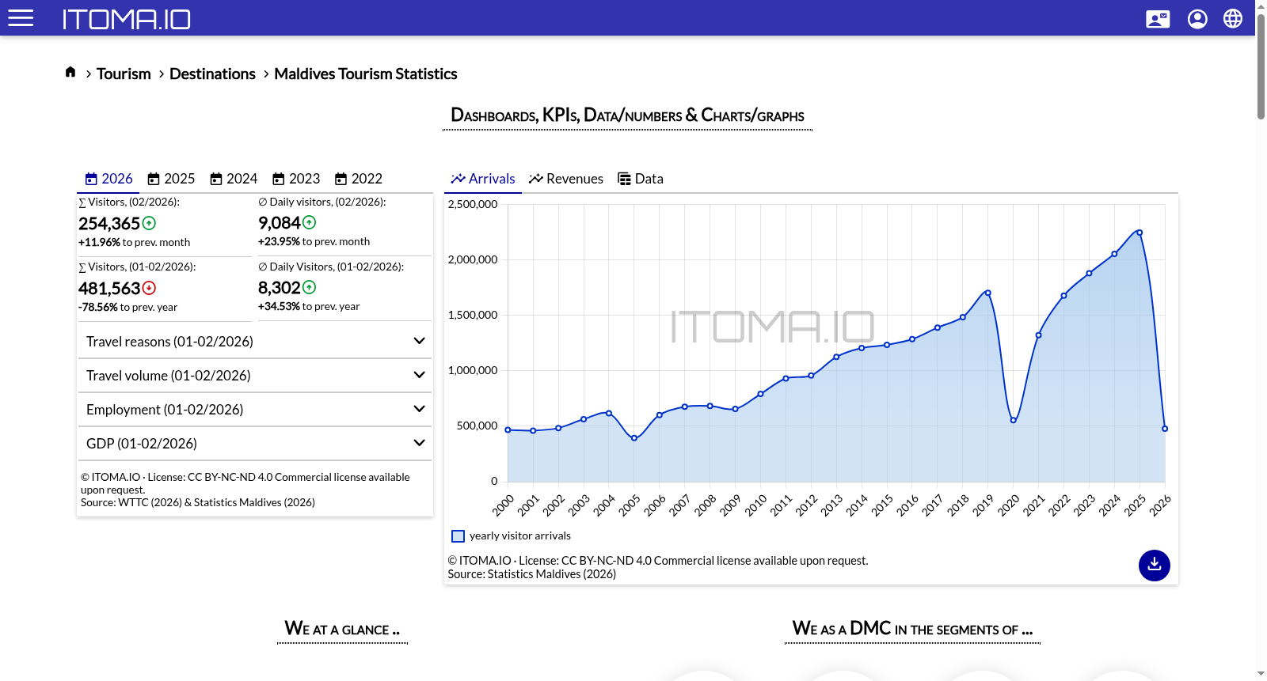Click the Source: Statistics Maldives (2026) text
Screen dimensions: 1267x681
pos(532,574)
